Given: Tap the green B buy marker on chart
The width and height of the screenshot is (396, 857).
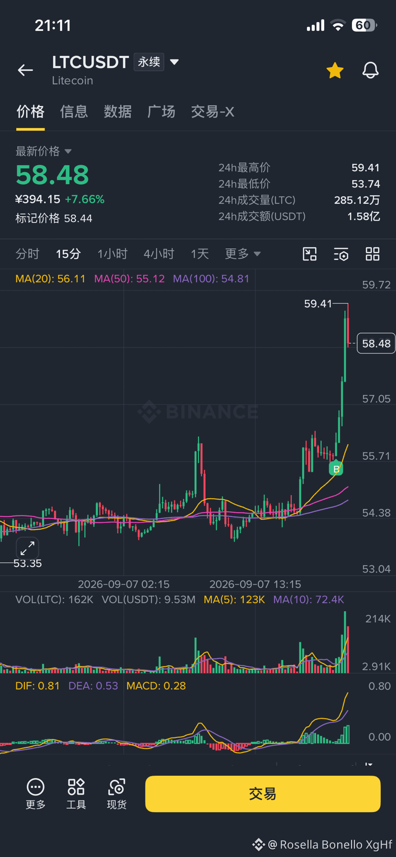Looking at the screenshot, I should [x=336, y=469].
